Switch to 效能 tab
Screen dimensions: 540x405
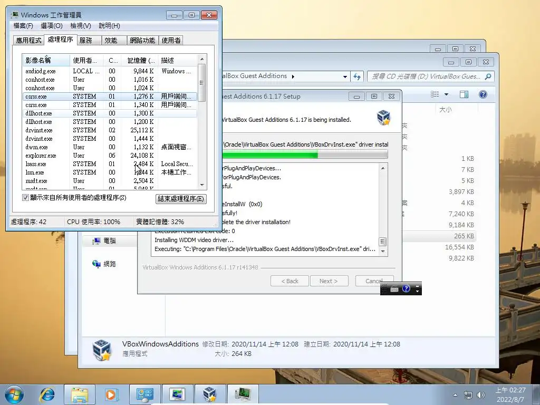tap(114, 40)
